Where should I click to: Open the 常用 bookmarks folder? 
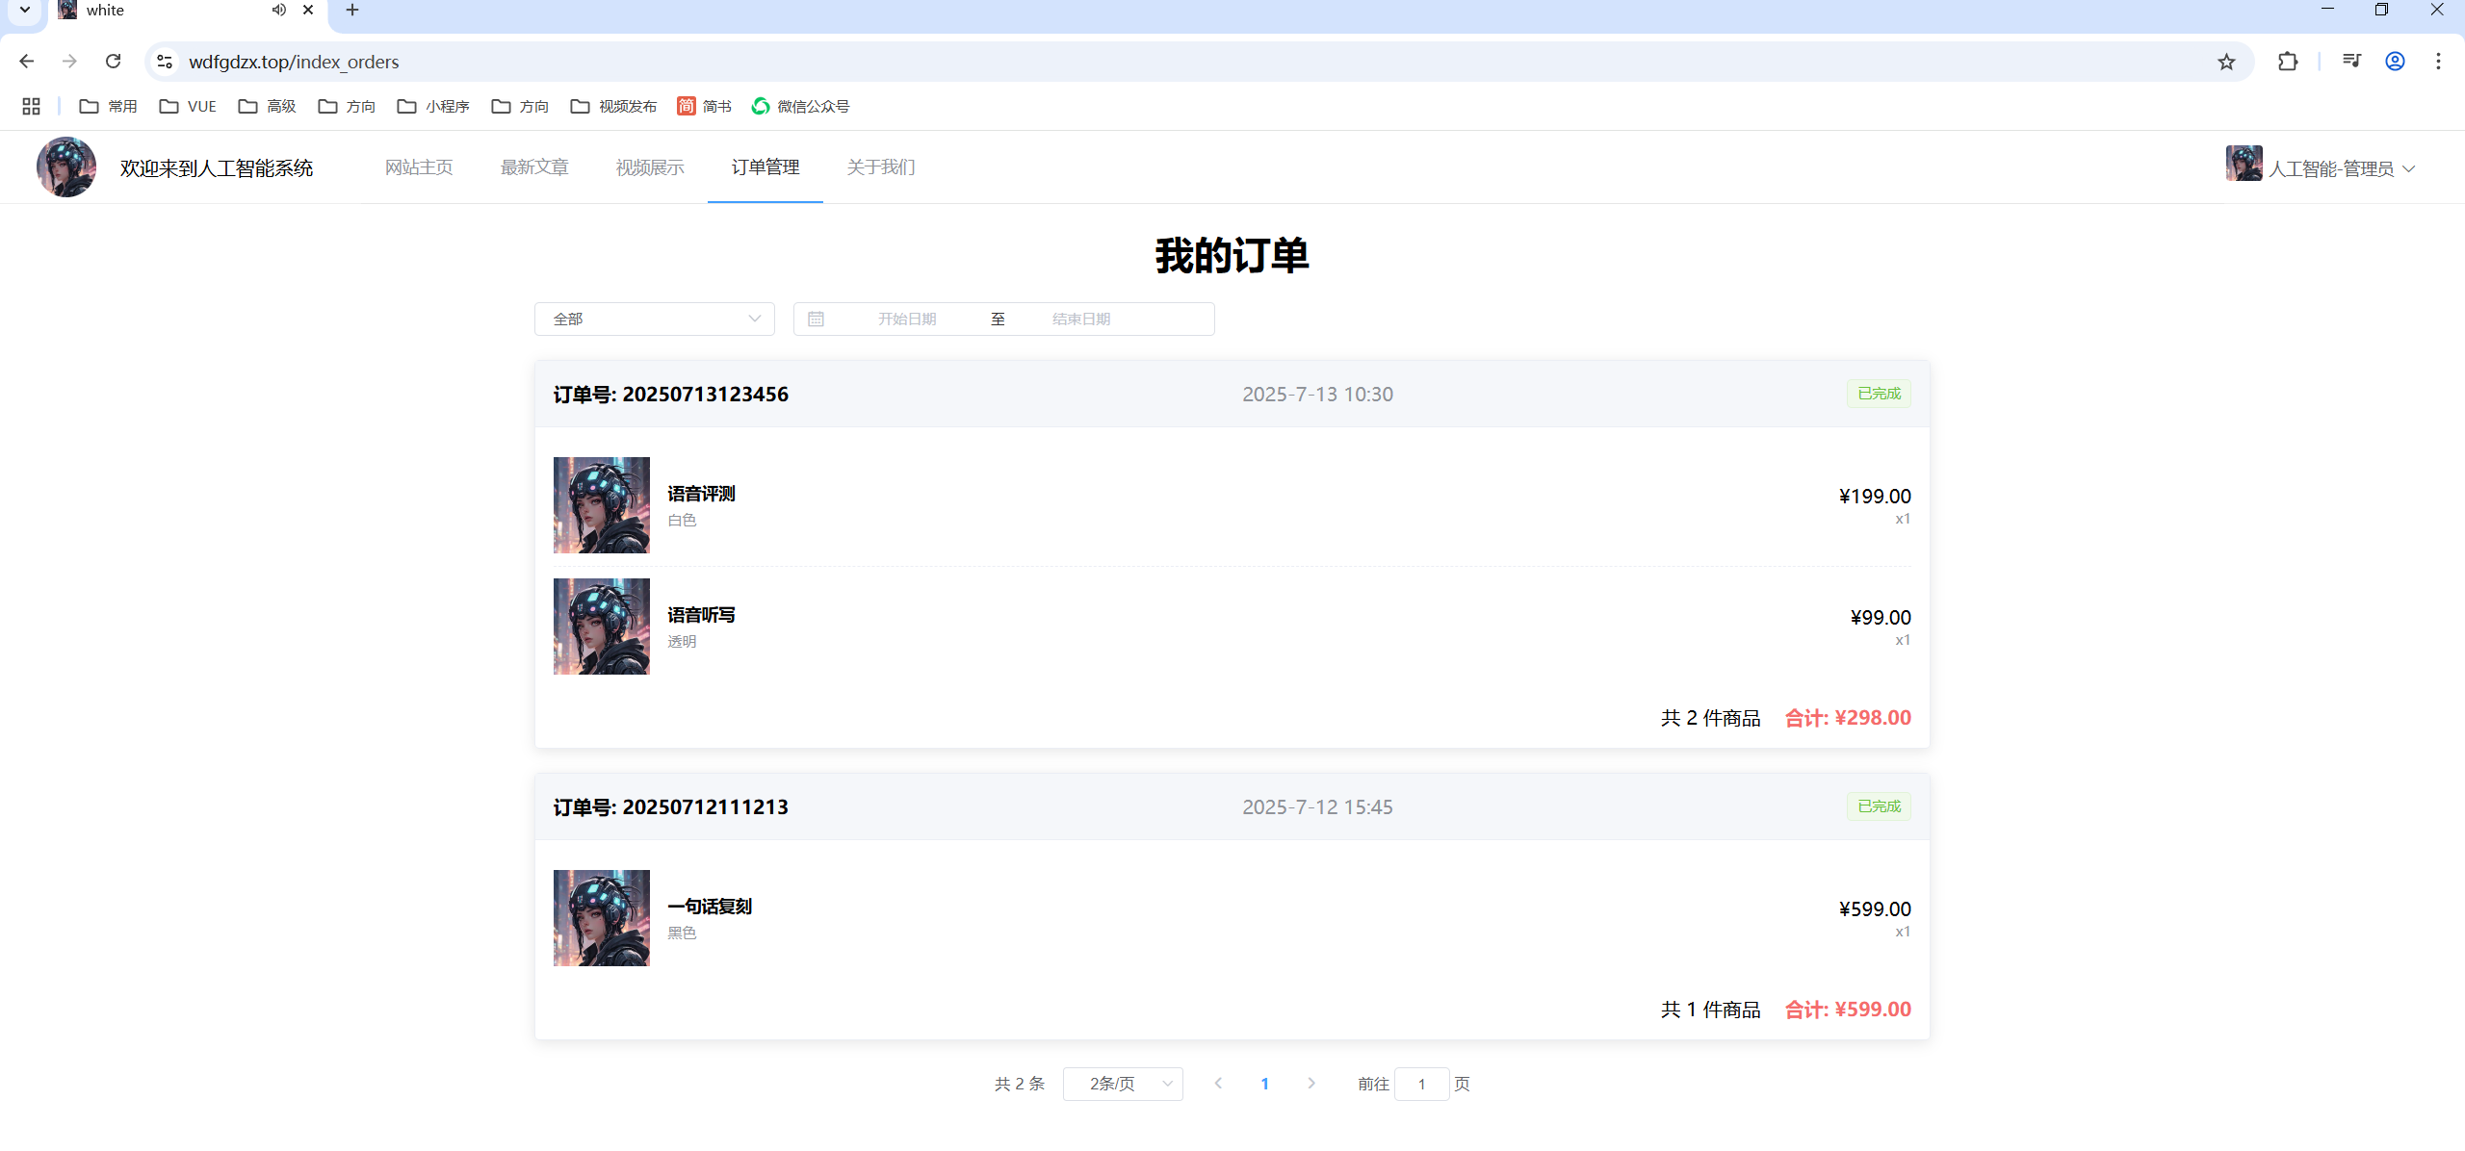[x=108, y=106]
